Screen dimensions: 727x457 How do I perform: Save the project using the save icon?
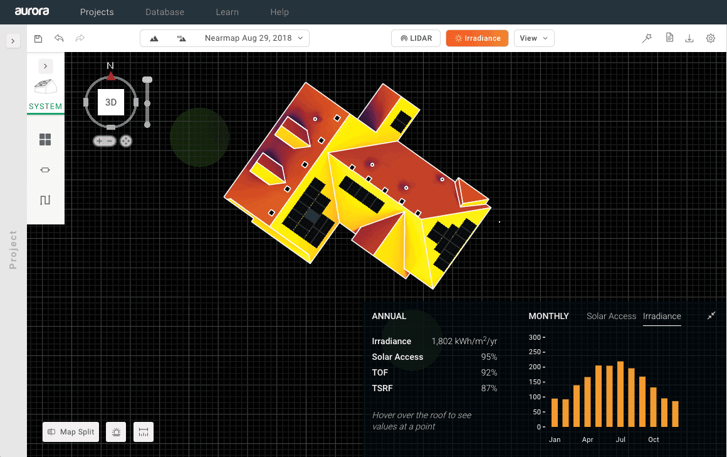point(38,38)
